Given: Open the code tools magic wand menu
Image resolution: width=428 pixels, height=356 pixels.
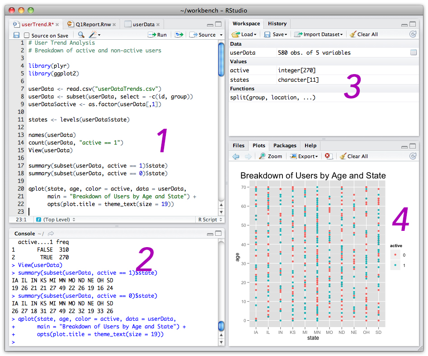Looking at the screenshot, I should 94,35.
